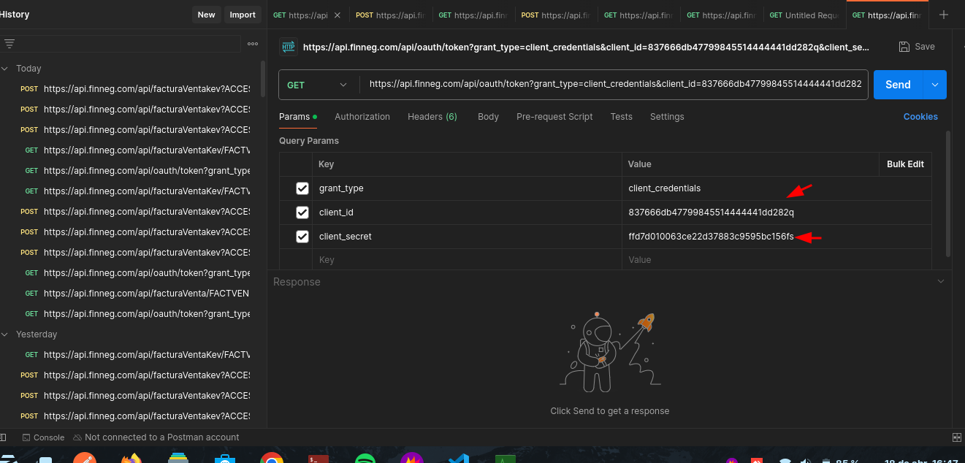Open the Headers (6) tab
The height and width of the screenshot is (463, 965).
tap(432, 117)
